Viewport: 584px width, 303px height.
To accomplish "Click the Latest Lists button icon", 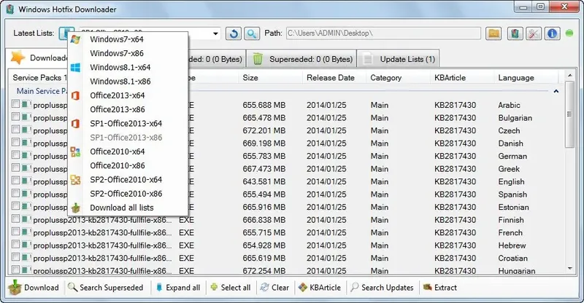I will click(x=66, y=33).
